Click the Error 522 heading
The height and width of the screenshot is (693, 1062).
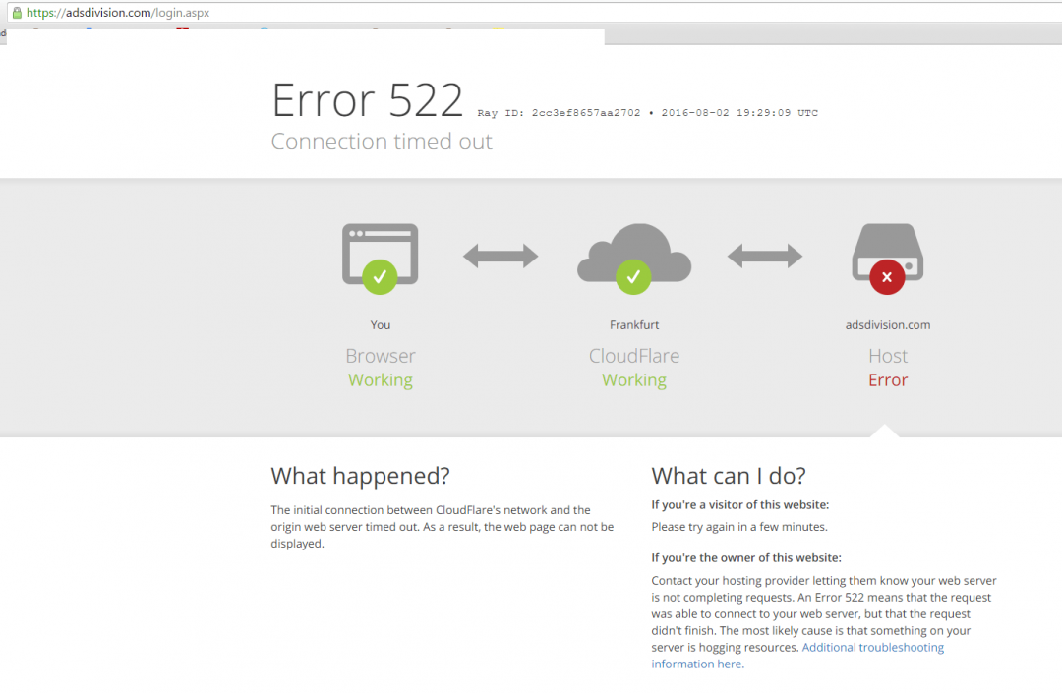point(367,101)
